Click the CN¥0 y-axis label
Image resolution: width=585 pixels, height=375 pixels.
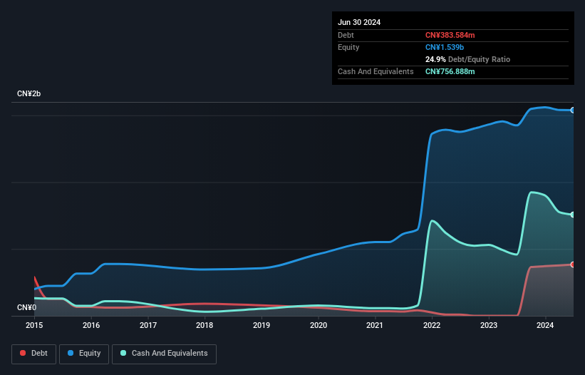27,307
